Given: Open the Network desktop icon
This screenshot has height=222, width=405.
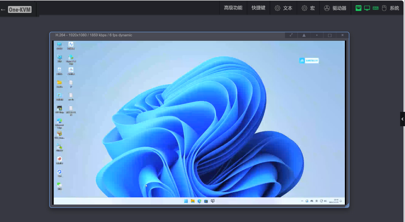Looking at the screenshot, I should click(x=59, y=58).
